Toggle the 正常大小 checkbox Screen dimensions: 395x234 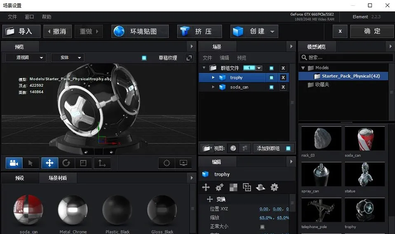[262, 227]
